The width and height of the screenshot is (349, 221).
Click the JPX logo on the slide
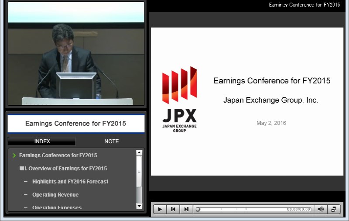point(179,99)
